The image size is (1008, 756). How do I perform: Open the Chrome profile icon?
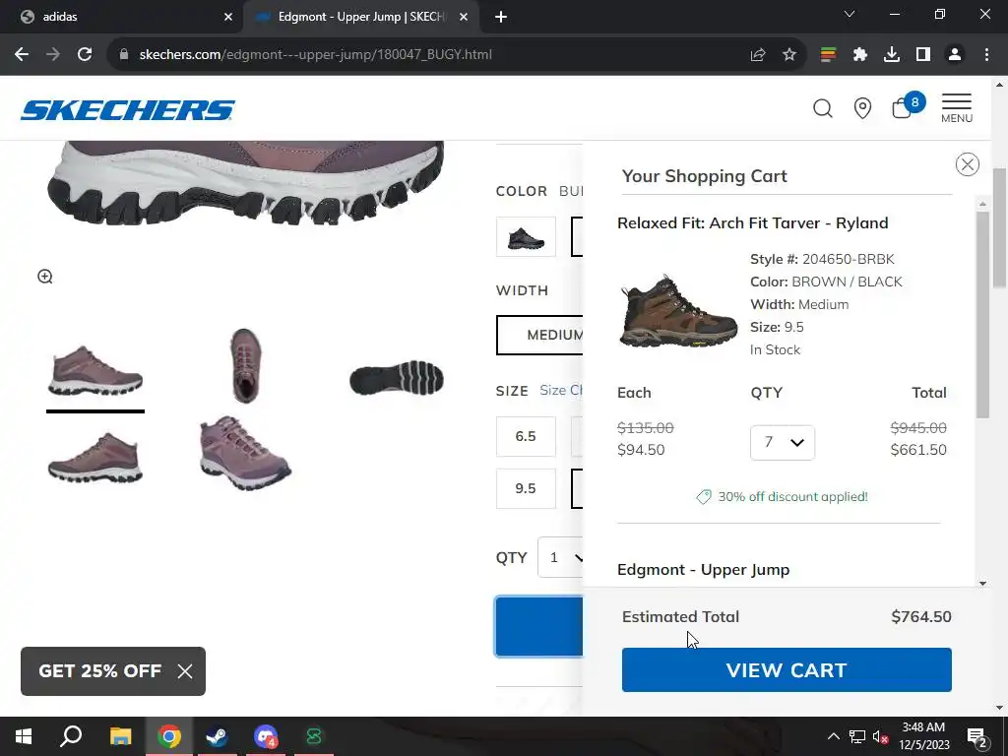point(955,55)
